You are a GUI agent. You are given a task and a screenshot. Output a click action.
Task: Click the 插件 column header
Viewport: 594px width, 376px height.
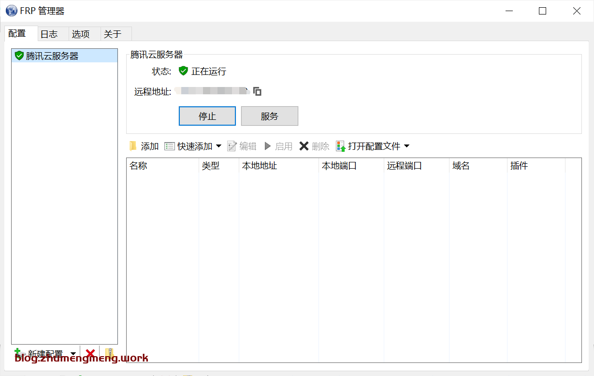(x=536, y=166)
